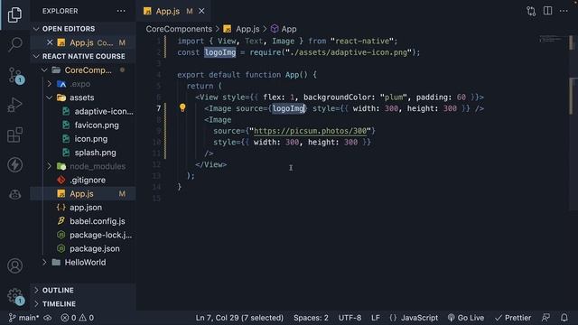Open package.json file
Viewport: 578px width, 325px height.
pos(94,249)
